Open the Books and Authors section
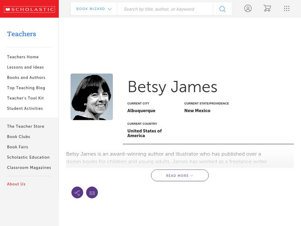Screen dimensions: 301x226 26,78
